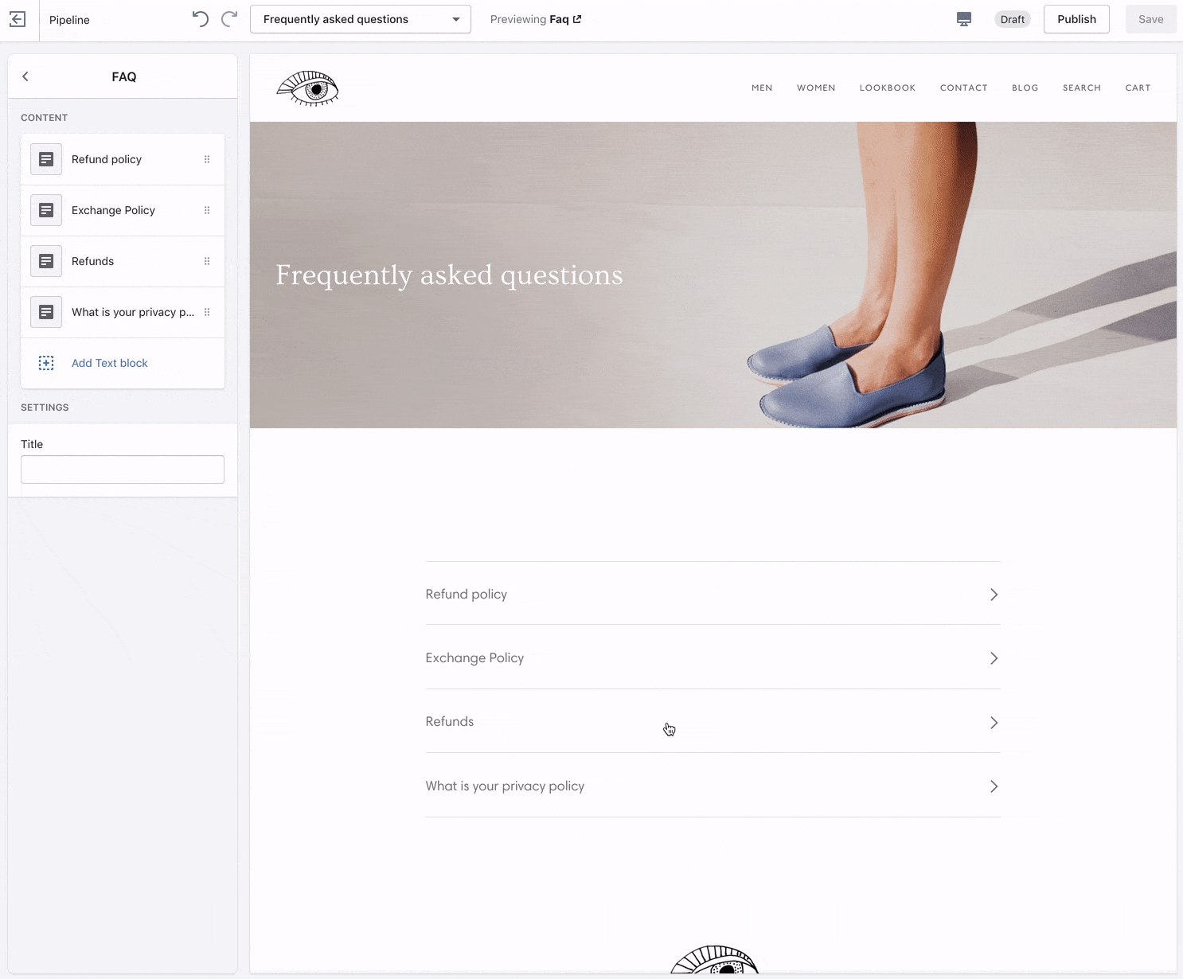Click the undo arrow icon
1183x979 pixels.
pyautogui.click(x=200, y=19)
